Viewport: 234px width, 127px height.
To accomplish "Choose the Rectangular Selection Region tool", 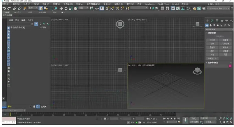I will (51, 8).
